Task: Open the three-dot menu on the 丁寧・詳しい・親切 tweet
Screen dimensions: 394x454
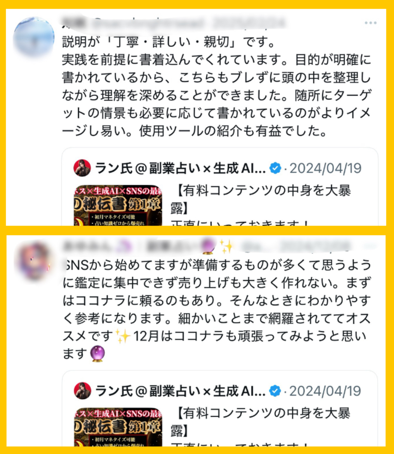Action: click(x=370, y=23)
